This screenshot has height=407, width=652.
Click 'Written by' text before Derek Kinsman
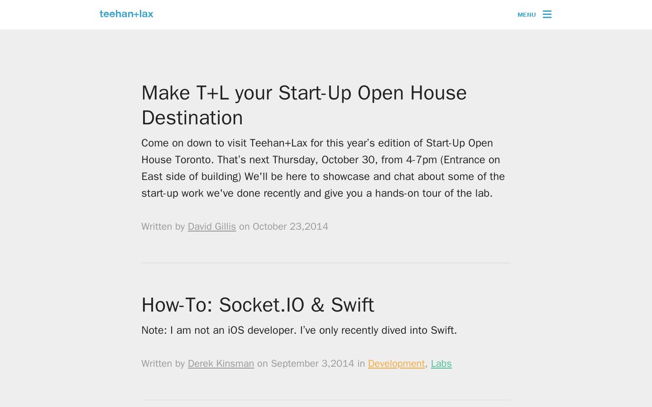[x=163, y=364]
